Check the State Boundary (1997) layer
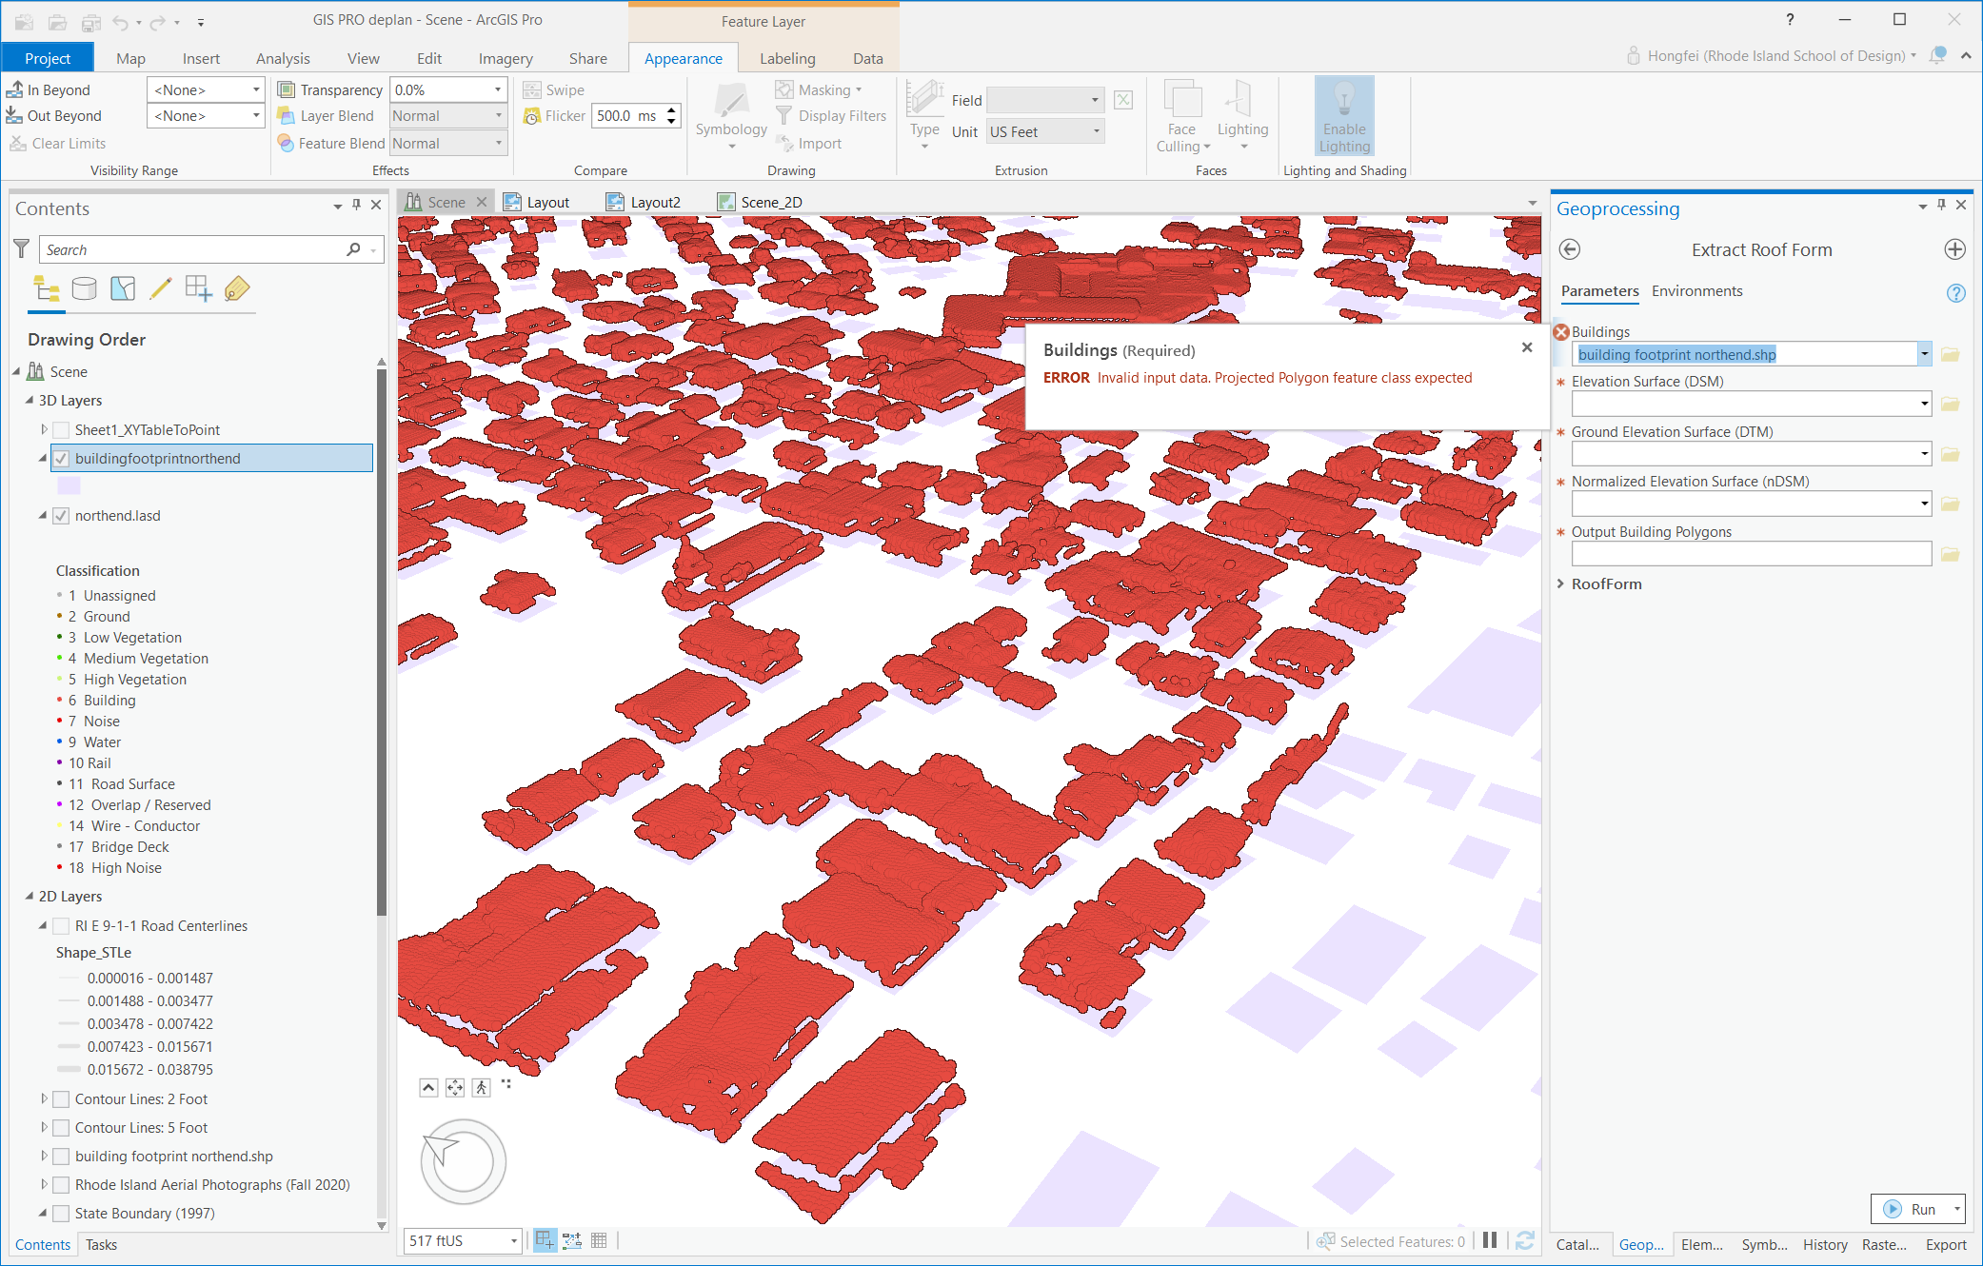The width and height of the screenshot is (1983, 1266). [x=61, y=1214]
